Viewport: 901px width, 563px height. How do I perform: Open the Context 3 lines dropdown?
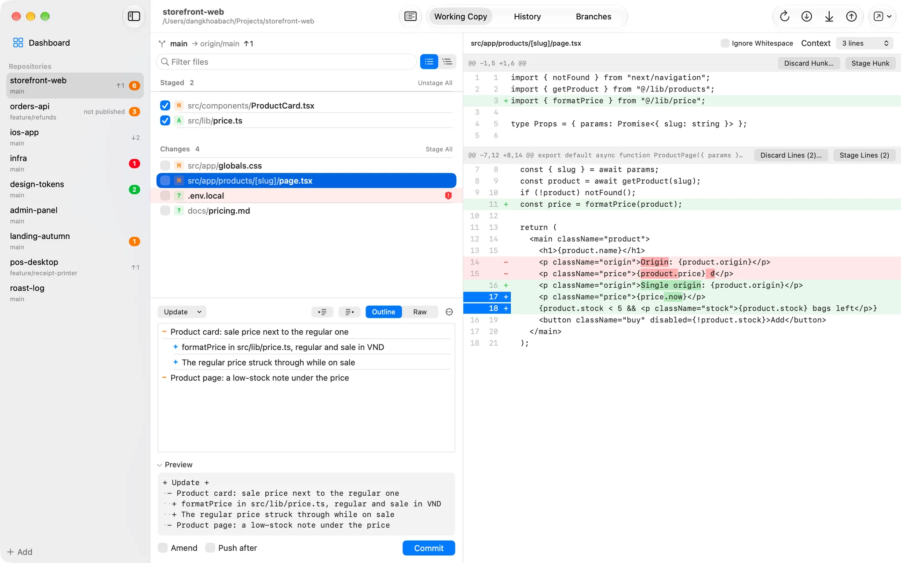click(864, 43)
